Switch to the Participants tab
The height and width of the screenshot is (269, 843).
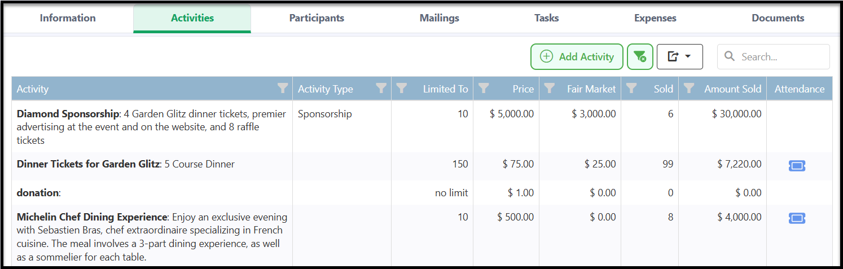317,18
